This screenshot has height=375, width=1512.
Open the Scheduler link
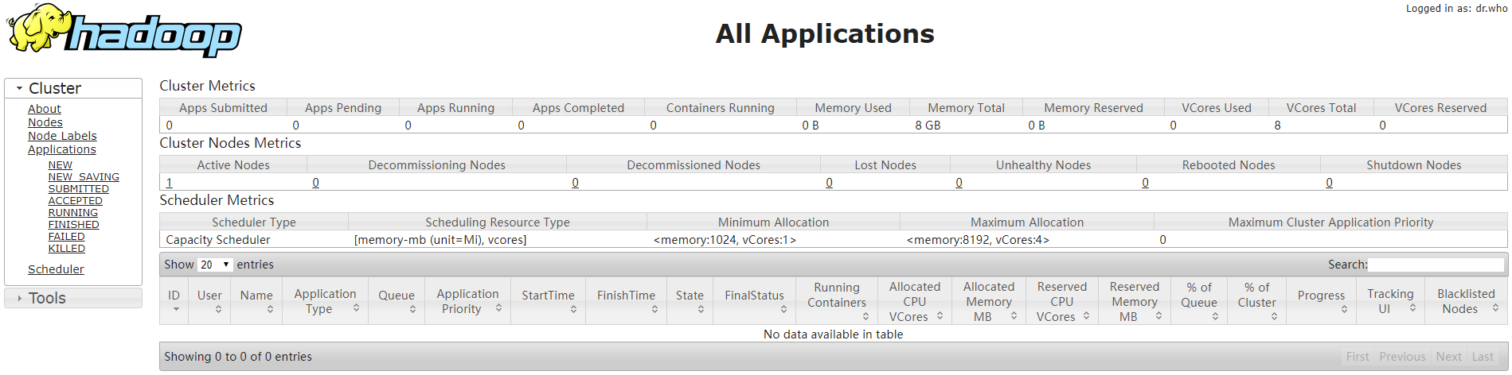pyautogui.click(x=56, y=269)
